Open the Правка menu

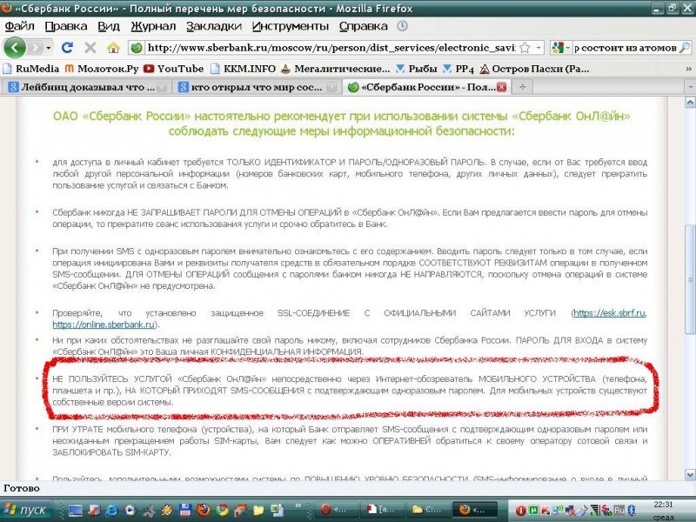[66, 26]
